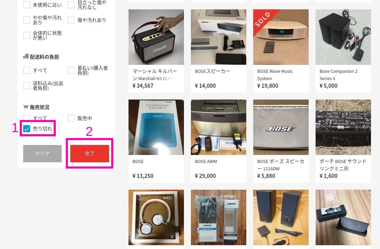Click the shopping cart icon beside 販売状況

[26, 107]
